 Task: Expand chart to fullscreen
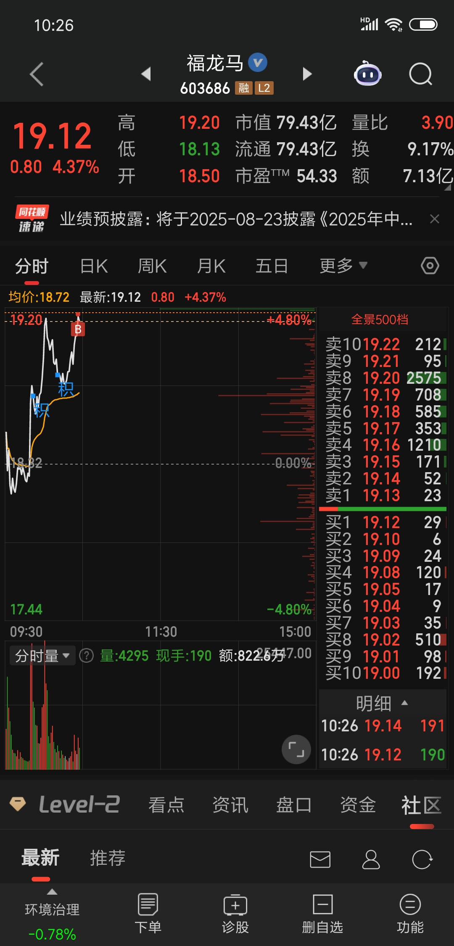point(296,749)
